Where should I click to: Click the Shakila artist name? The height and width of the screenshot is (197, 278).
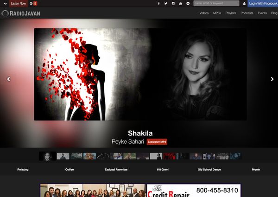click(140, 133)
